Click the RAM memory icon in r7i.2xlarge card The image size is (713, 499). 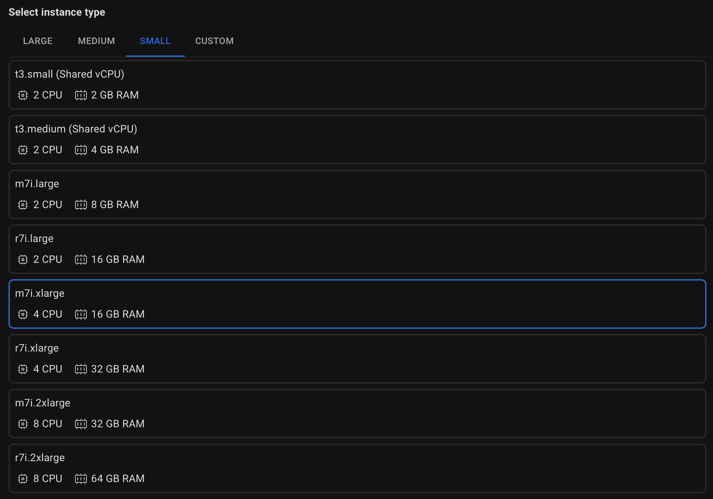click(81, 479)
